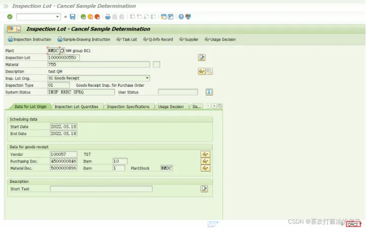Viewport: 366px width, 230px height.
Task: Click the green Enter checkmark icon
Action: coord(10,17)
